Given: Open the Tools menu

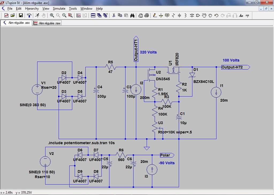Looking at the screenshot, I should tap(73, 9).
